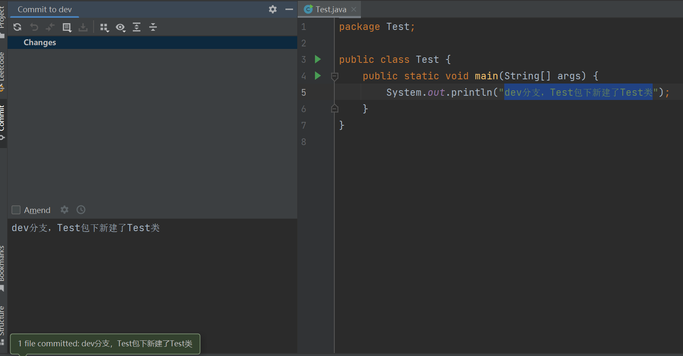Toggle the Commit tool window sidebar button
The width and height of the screenshot is (683, 356).
coord(3,122)
